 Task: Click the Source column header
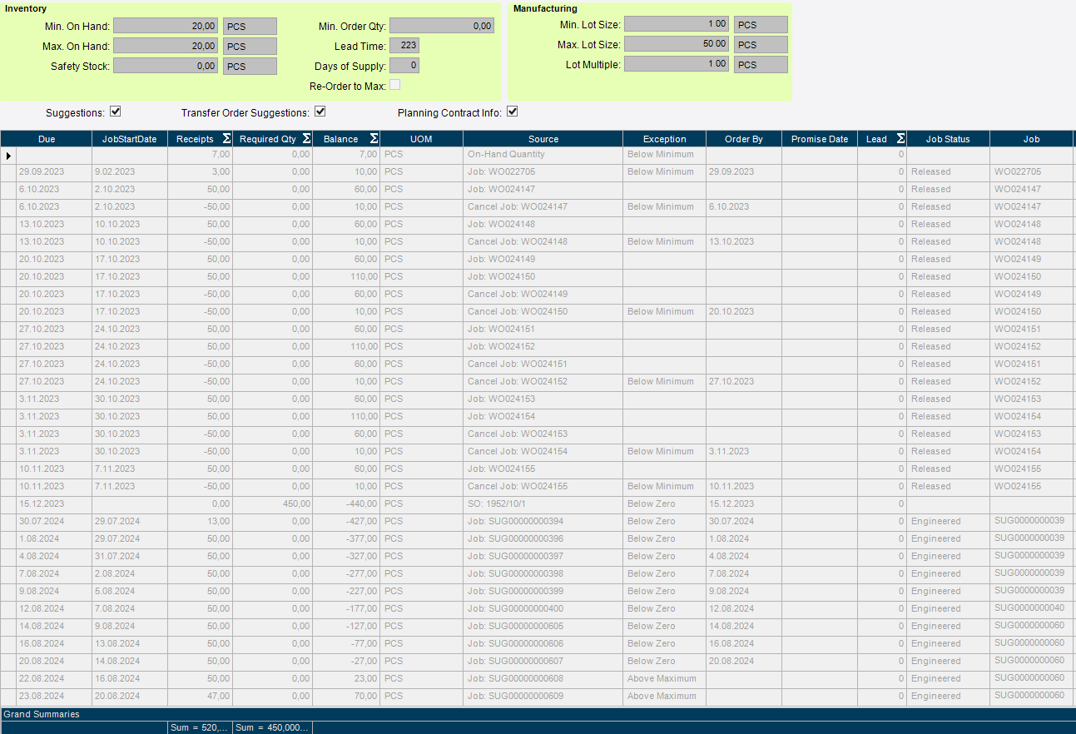[x=543, y=139]
